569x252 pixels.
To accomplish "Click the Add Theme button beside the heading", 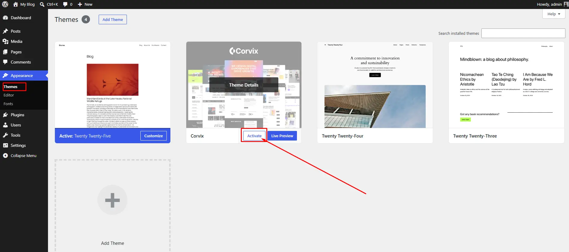I will tap(113, 19).
